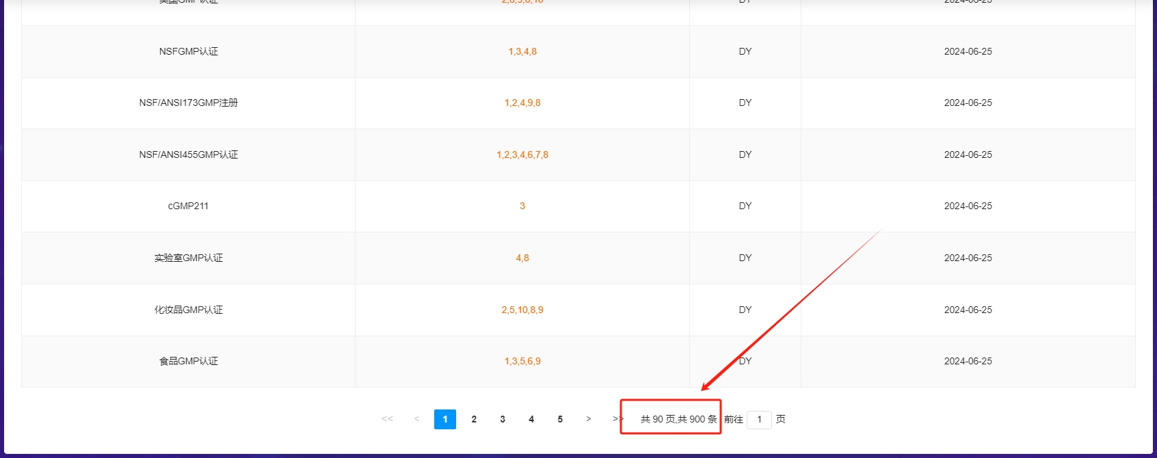Click the 共 90 页,共 900 条 total text
The image size is (1157, 458).
[678, 419]
